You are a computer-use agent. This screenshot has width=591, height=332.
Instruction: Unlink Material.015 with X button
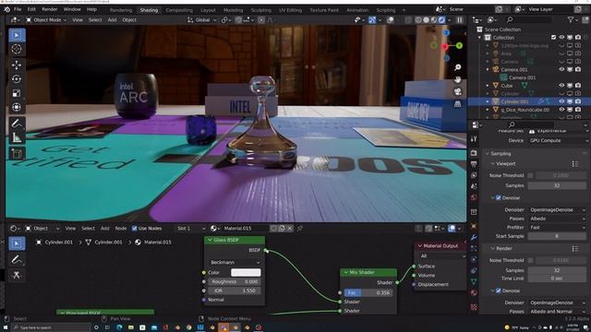[x=290, y=228]
